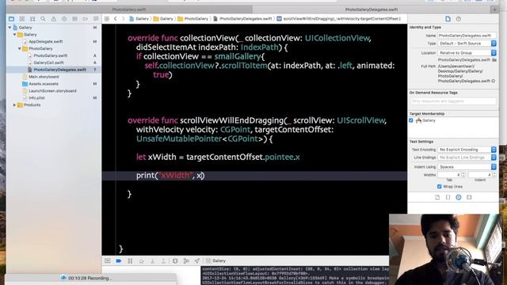Show the Quick Help inspector icon
The image size is (507, 285).
(459, 19)
